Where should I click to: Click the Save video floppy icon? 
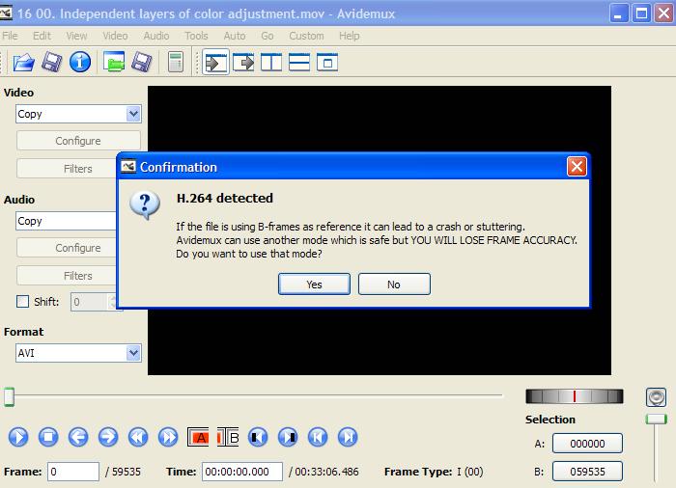(x=52, y=63)
